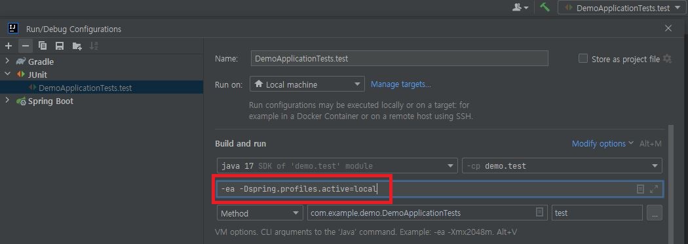The height and width of the screenshot is (244, 688).
Task: Create a new configuration folder
Action: point(77,46)
